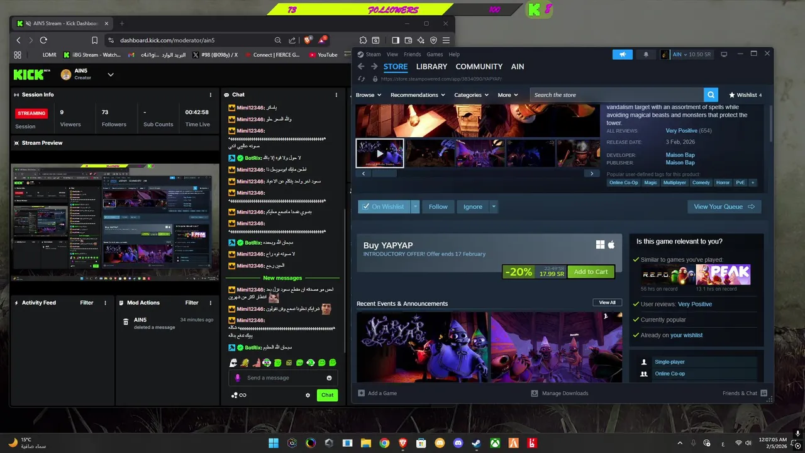805x453 pixels.
Task: Open the AIN profile tab in Steam
Action: [x=518, y=67]
